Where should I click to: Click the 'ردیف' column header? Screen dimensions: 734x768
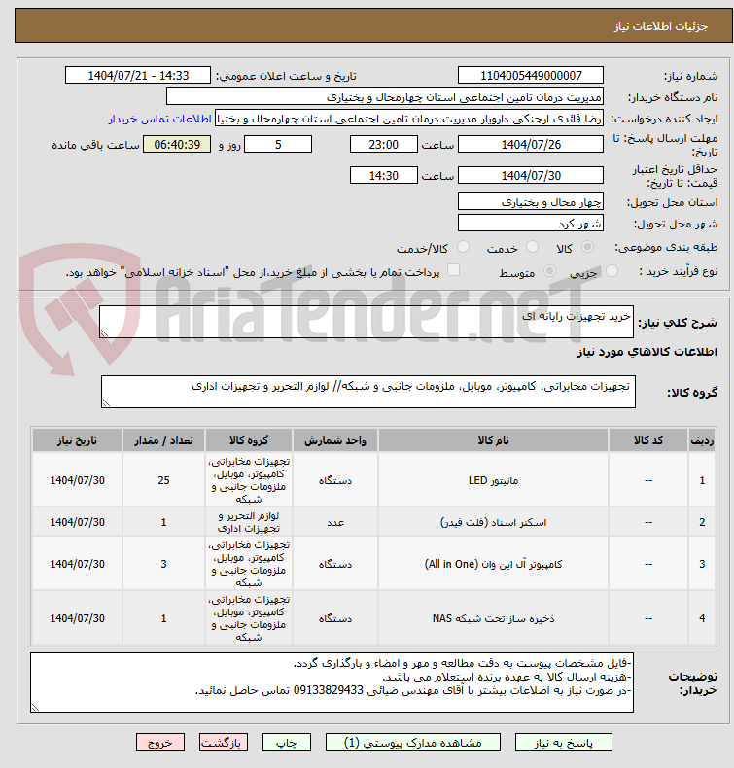(x=702, y=440)
